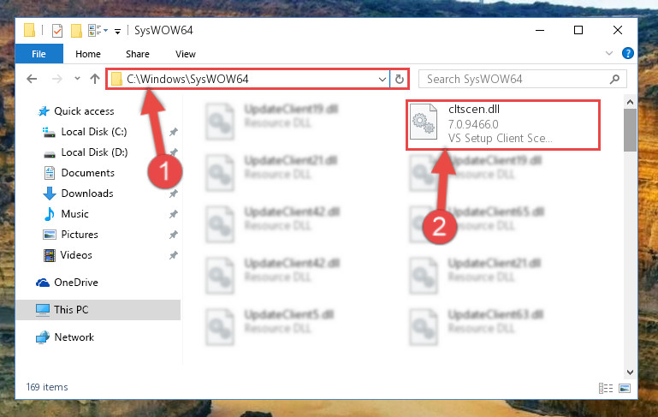Click the Back navigation arrow

[x=32, y=79]
